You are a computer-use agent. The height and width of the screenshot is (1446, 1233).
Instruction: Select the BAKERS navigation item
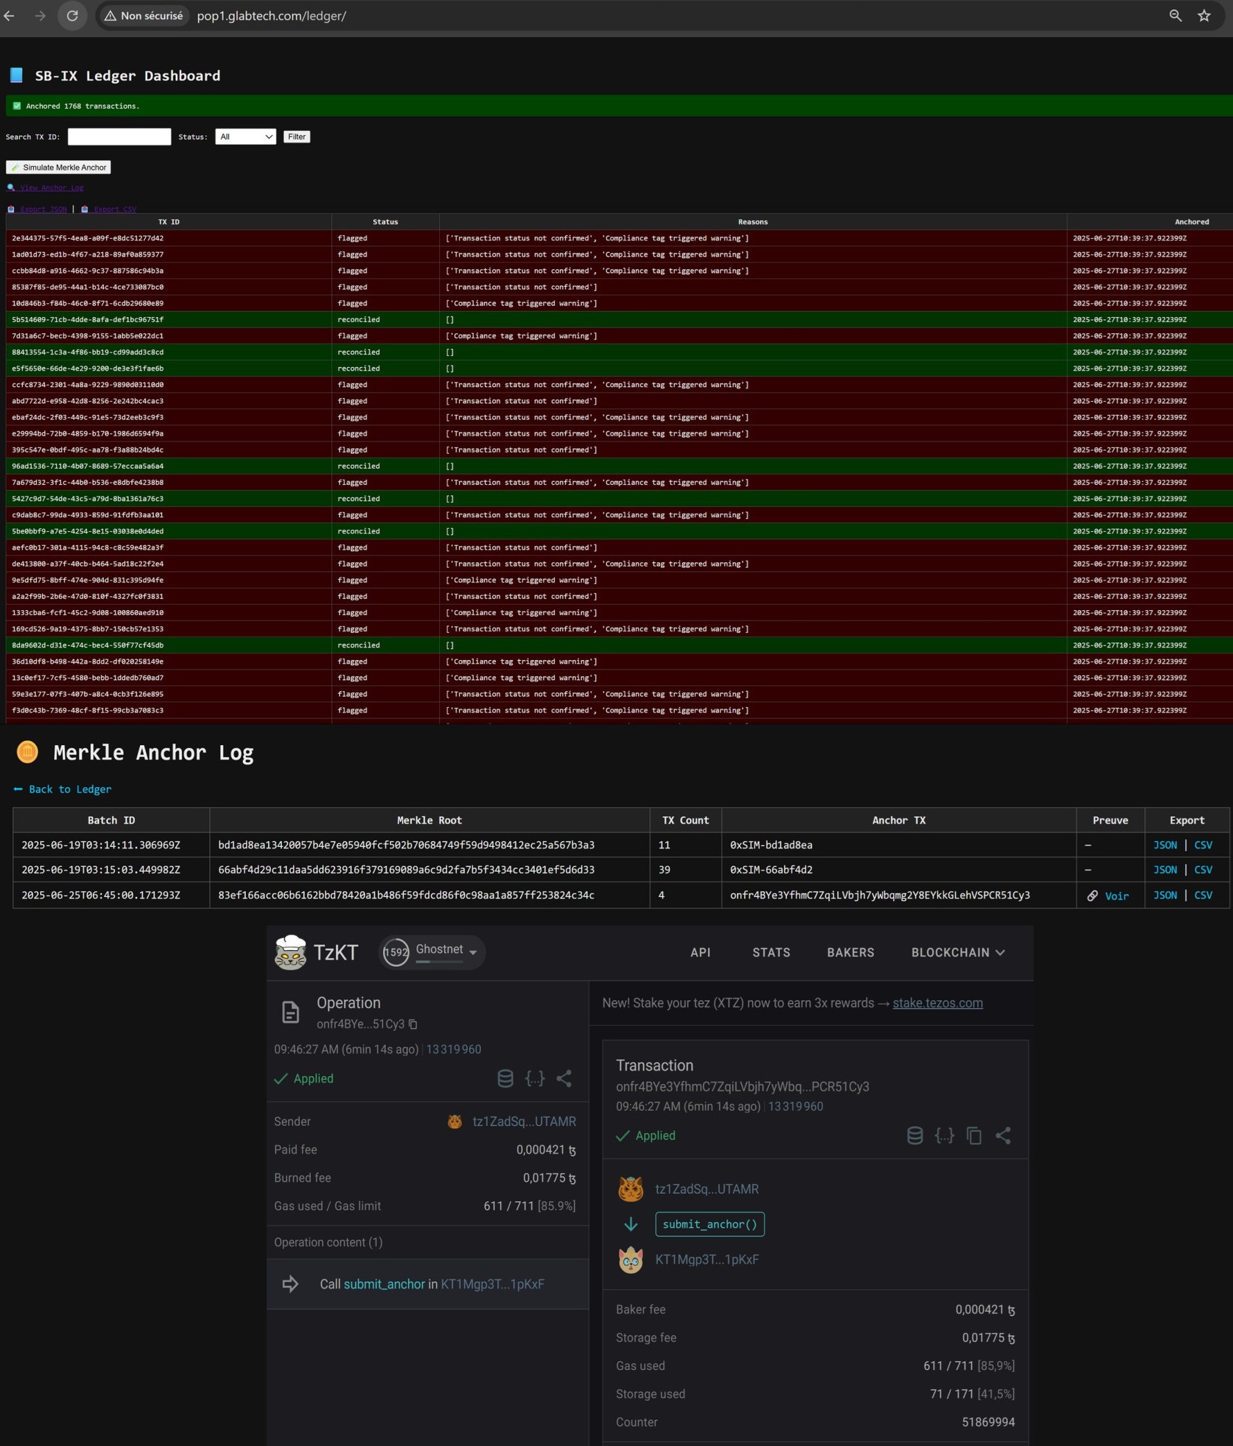coord(851,953)
